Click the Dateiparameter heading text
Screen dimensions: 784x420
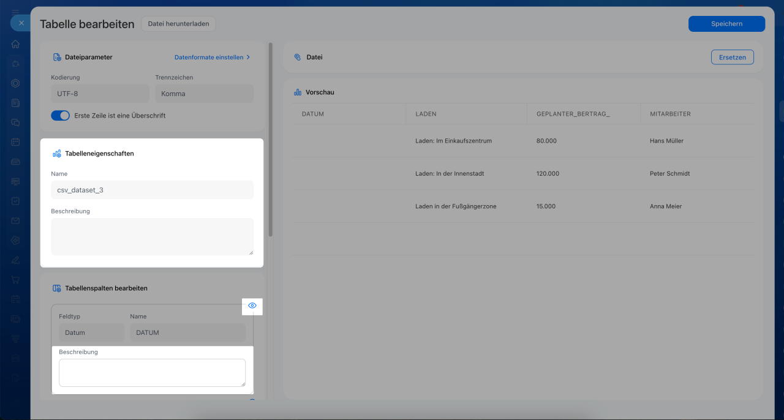[x=89, y=57]
